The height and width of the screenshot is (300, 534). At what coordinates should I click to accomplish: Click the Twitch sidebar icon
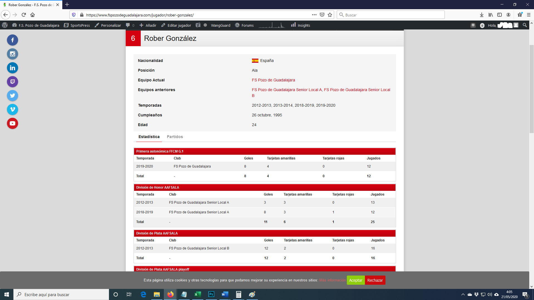click(13, 82)
